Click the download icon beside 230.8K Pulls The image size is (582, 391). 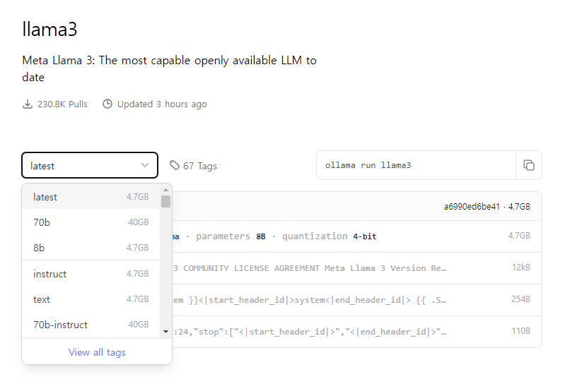click(28, 104)
